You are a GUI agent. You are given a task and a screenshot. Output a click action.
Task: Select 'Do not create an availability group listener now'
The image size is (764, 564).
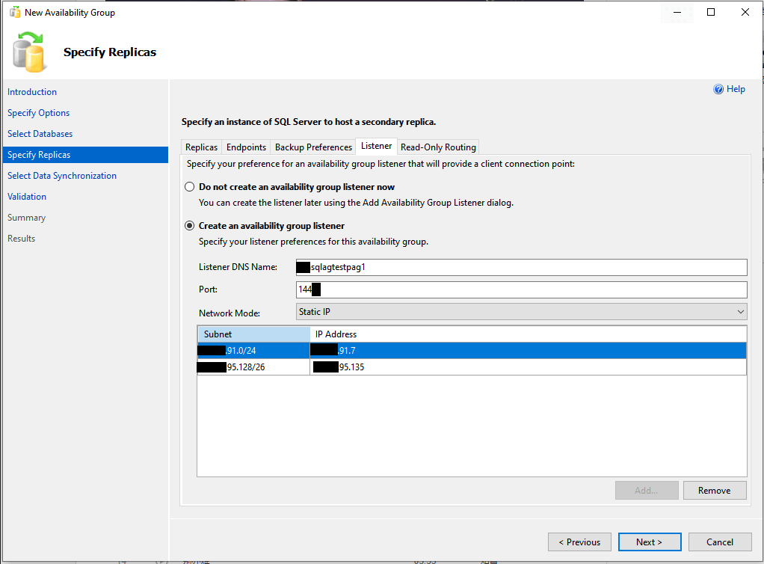coord(190,187)
